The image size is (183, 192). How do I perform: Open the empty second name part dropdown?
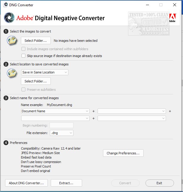[x=132, y=111]
